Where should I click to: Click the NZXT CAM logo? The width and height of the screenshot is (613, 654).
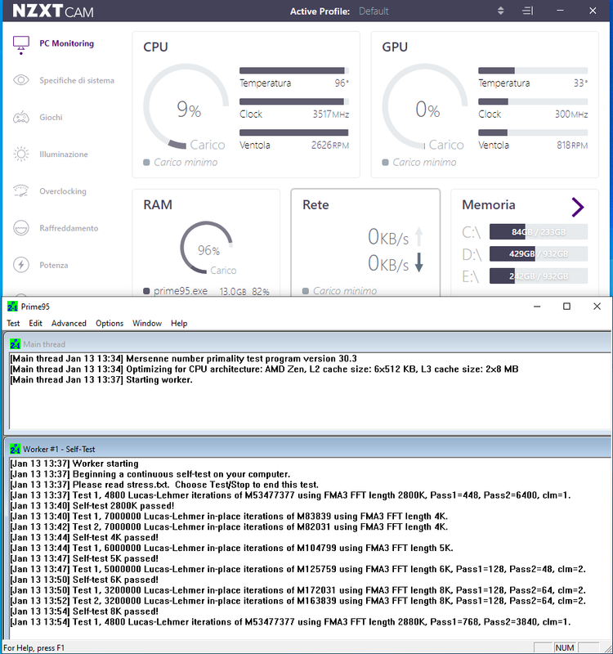click(53, 11)
